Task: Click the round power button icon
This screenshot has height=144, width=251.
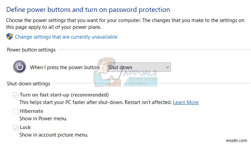Action: [x=20, y=67]
